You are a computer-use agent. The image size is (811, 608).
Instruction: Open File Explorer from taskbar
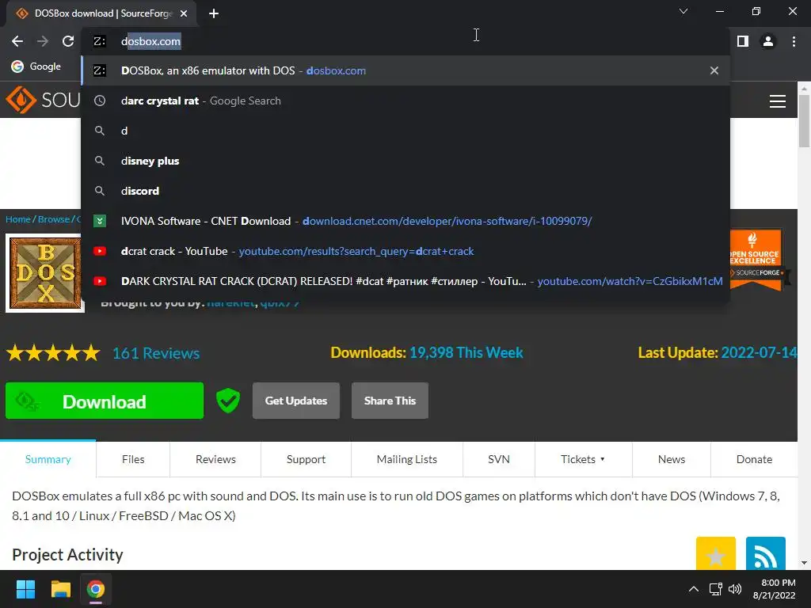pos(60,589)
